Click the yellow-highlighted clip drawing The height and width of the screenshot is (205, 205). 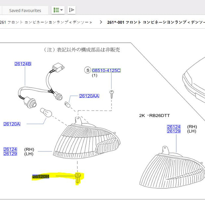(77, 179)
